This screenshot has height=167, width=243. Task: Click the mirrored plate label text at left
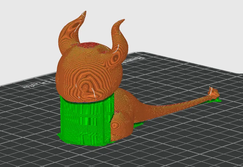point(39,83)
